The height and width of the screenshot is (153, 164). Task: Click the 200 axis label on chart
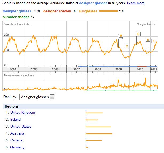(6, 35)
